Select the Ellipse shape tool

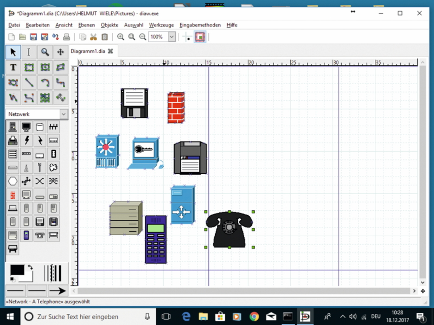click(45, 67)
